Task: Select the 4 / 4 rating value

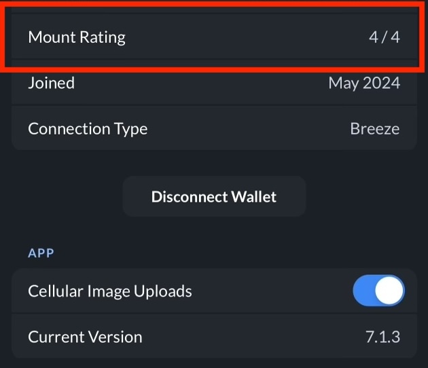Action: pyautogui.click(x=384, y=37)
